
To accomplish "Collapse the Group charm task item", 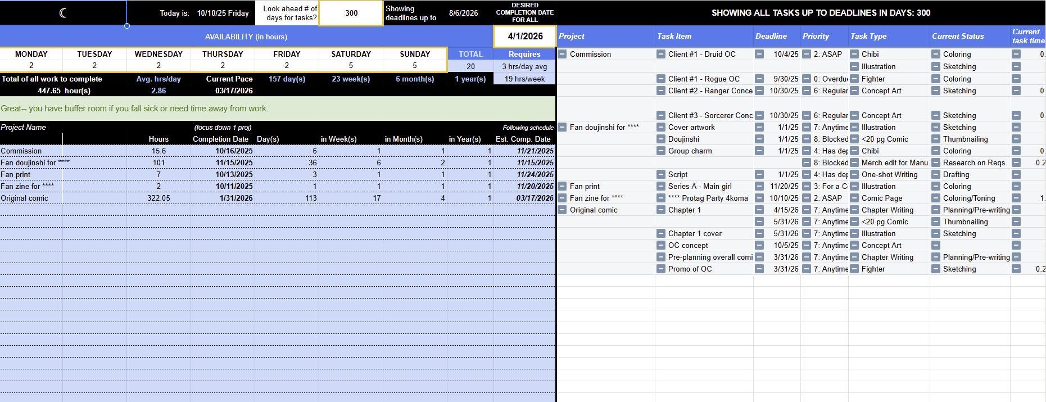I will point(661,151).
